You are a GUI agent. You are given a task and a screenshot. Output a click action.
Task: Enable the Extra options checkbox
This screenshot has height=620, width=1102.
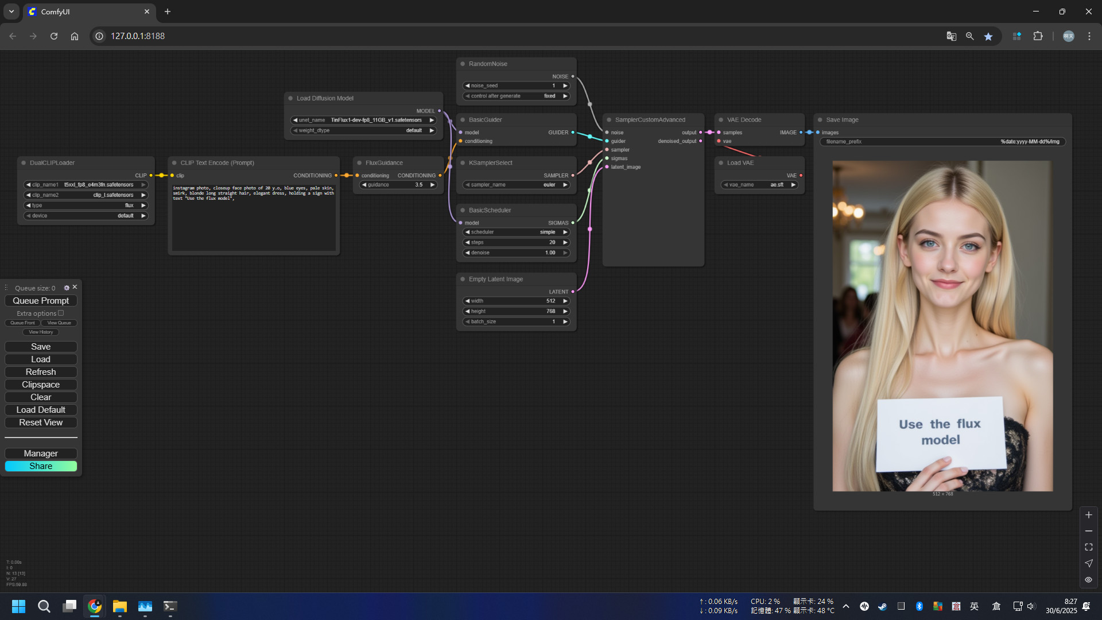(61, 313)
